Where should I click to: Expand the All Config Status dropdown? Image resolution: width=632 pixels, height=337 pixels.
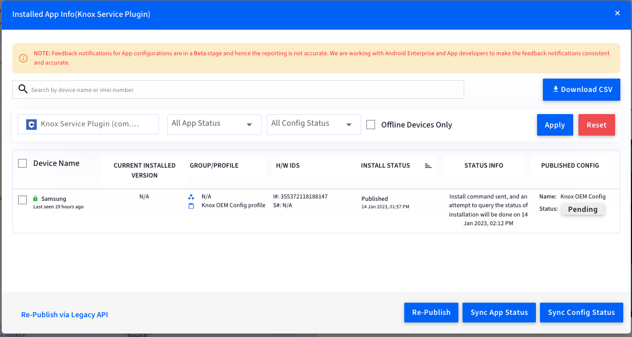coord(313,124)
